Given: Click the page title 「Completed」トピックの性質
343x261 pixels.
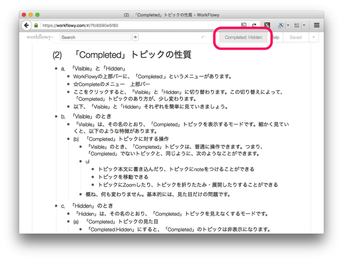Looking at the screenshot, I should click(122, 54).
